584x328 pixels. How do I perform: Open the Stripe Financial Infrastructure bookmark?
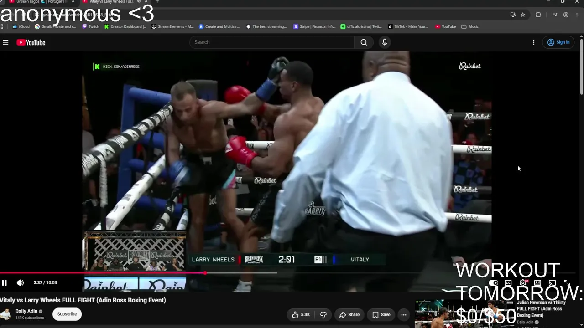tap(315, 26)
